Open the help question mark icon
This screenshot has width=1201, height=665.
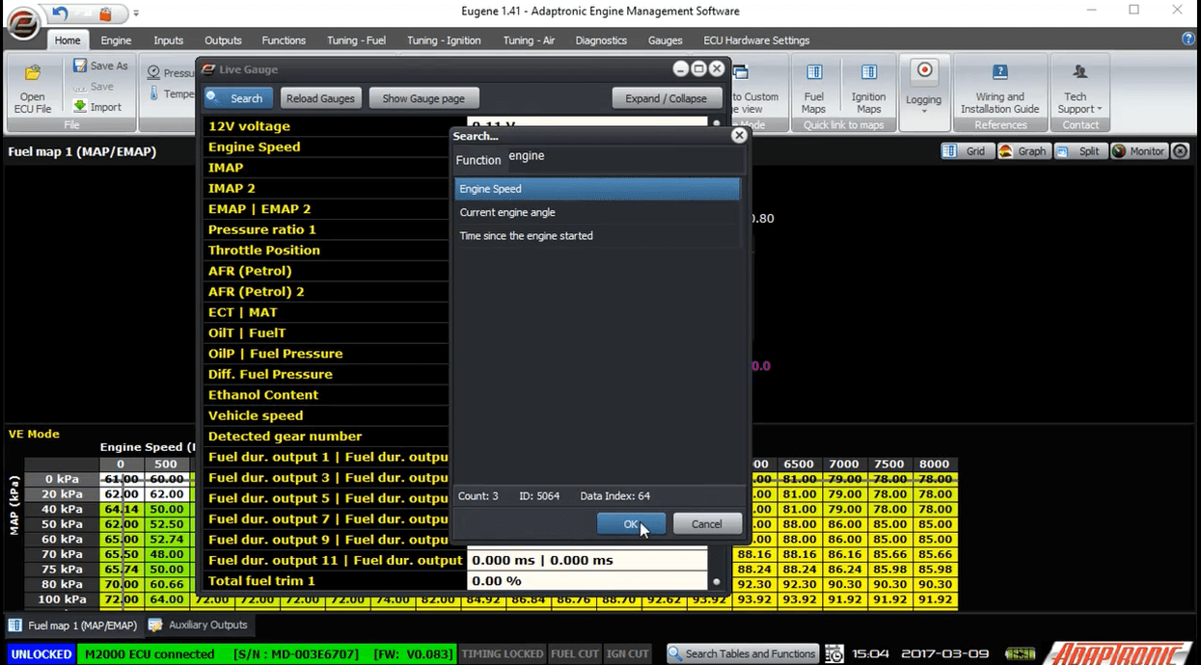click(1188, 40)
